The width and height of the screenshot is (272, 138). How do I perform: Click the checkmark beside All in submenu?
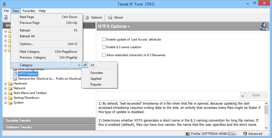[x=85, y=65]
